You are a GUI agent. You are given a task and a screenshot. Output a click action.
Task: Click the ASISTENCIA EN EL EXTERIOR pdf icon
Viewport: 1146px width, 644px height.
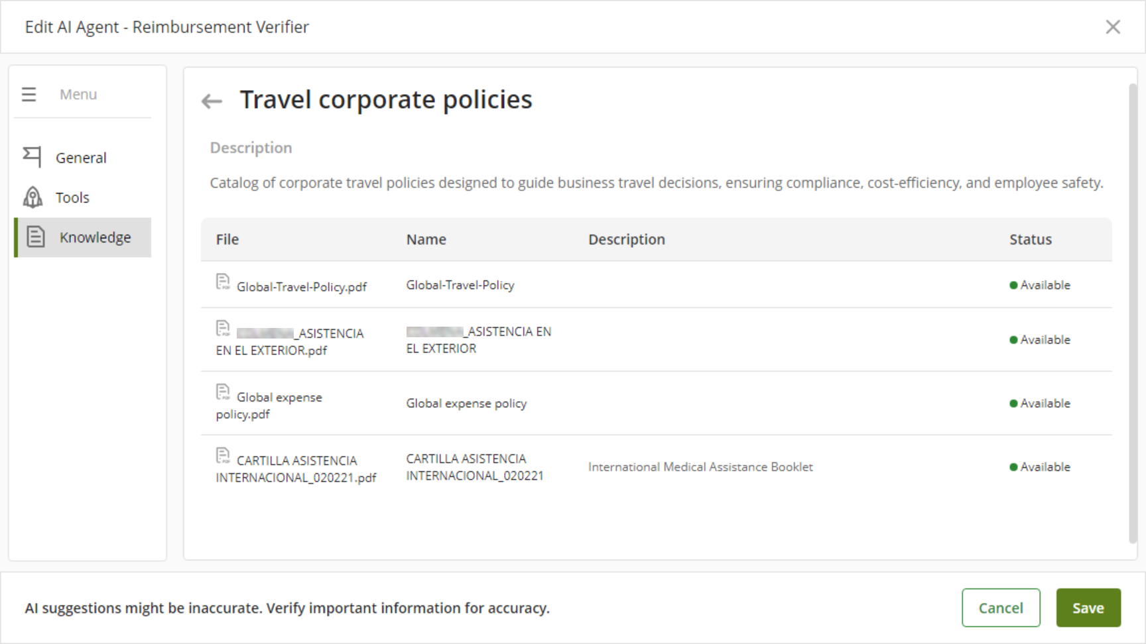coord(223,329)
